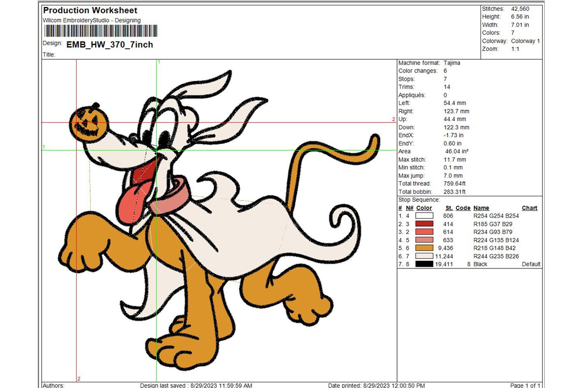Viewport: 584px width, 388px height.
Task: Select the "Color changes:" label
Action: click(418, 71)
